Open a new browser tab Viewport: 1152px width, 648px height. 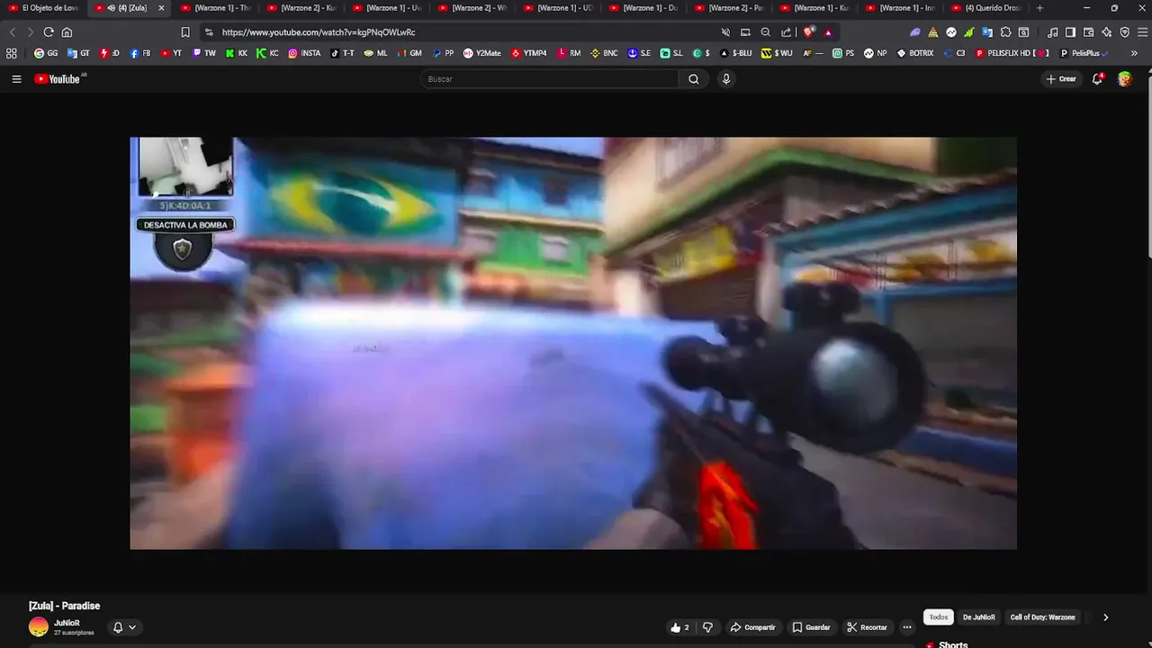click(x=1039, y=8)
